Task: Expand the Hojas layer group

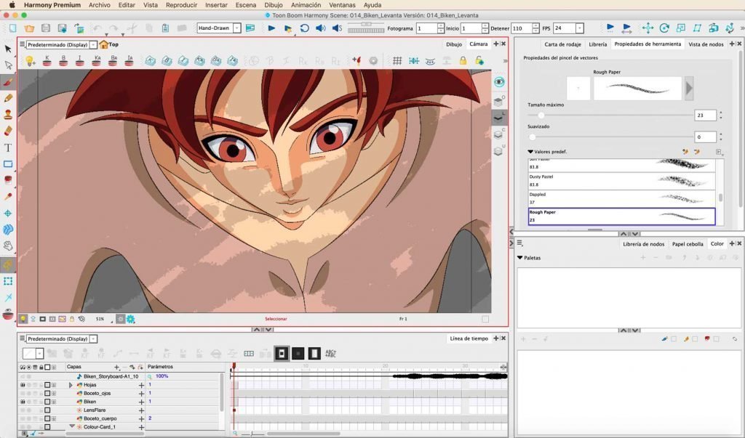Action: 71,385
